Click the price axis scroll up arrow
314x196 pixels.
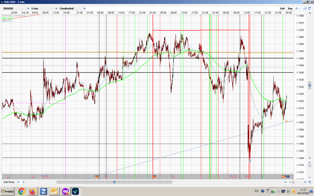pos(309,13)
